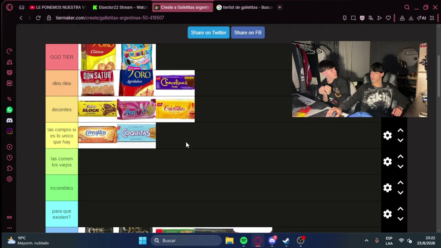Open browsing History from the sidebar clock icon

click(x=9, y=158)
